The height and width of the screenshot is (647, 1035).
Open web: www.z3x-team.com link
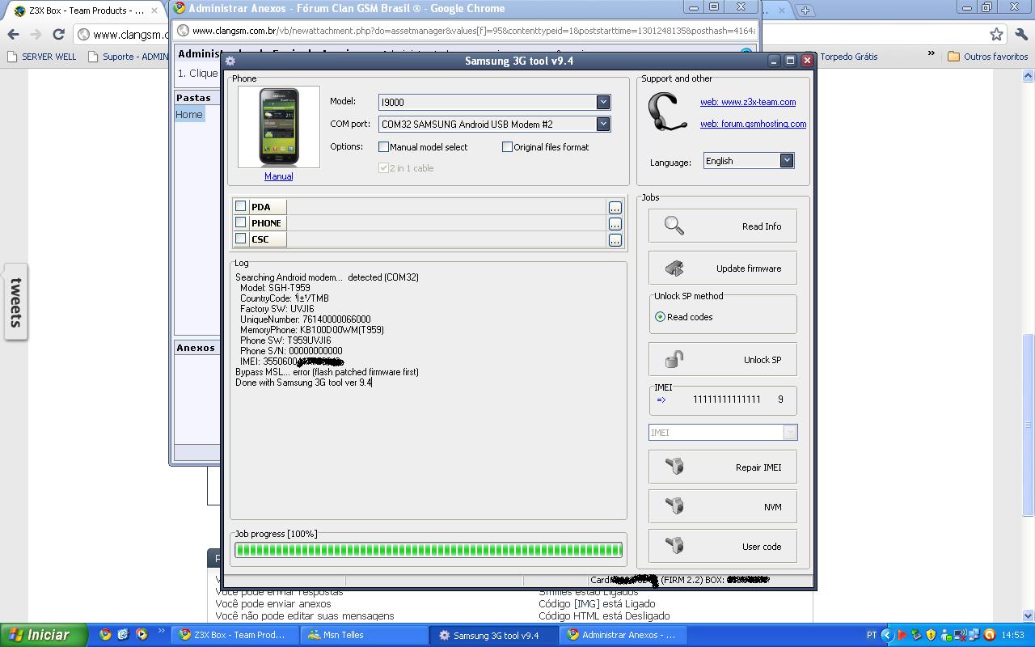pyautogui.click(x=748, y=102)
